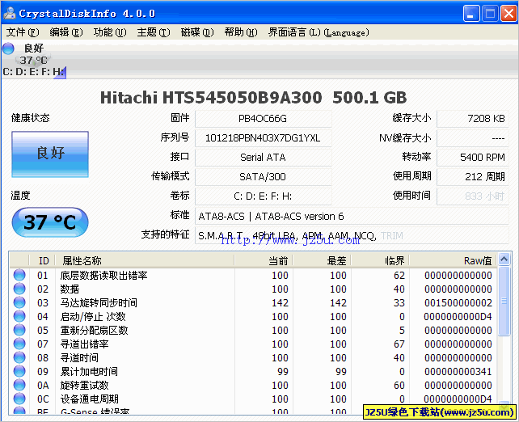Select the 底层数据读取出错率 attribute row

click(253, 276)
